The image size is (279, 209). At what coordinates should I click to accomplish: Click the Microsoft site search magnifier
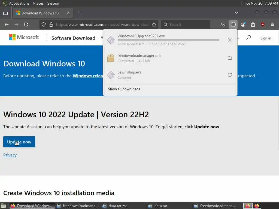tap(248, 38)
